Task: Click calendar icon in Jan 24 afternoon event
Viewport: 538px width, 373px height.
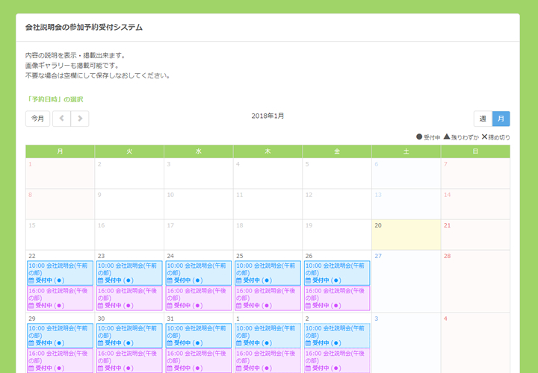Action: (170, 305)
